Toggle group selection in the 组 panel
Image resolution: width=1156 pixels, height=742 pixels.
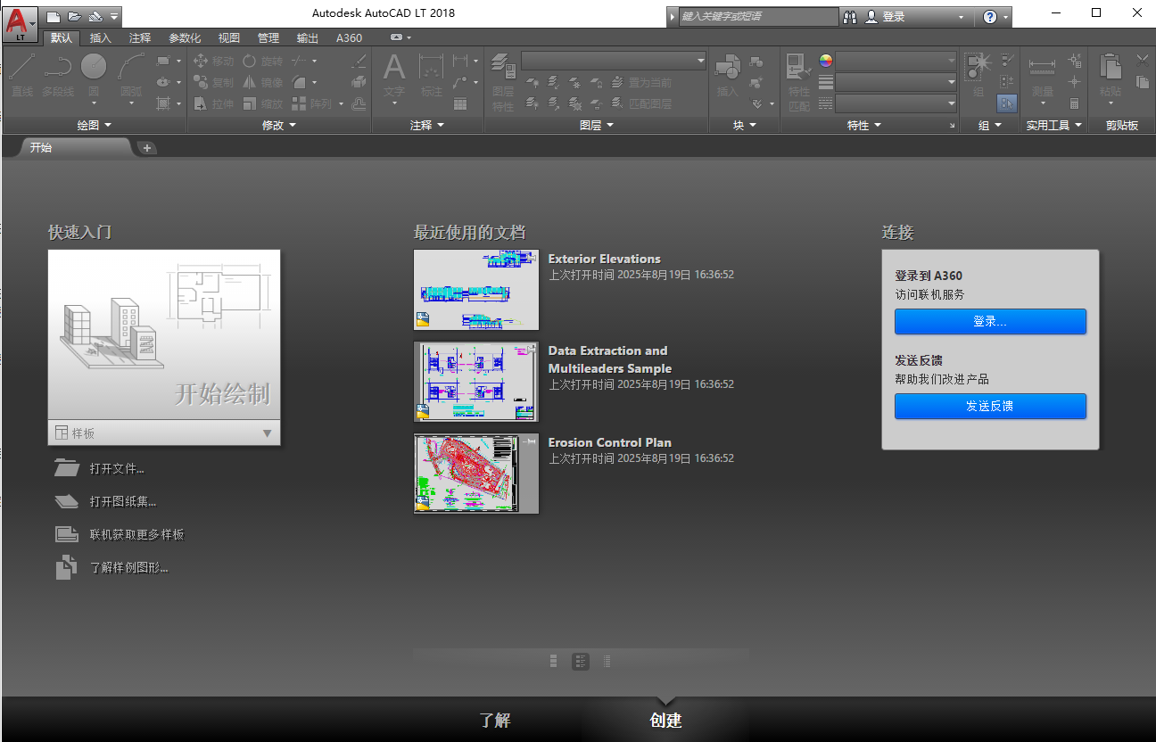click(1007, 103)
